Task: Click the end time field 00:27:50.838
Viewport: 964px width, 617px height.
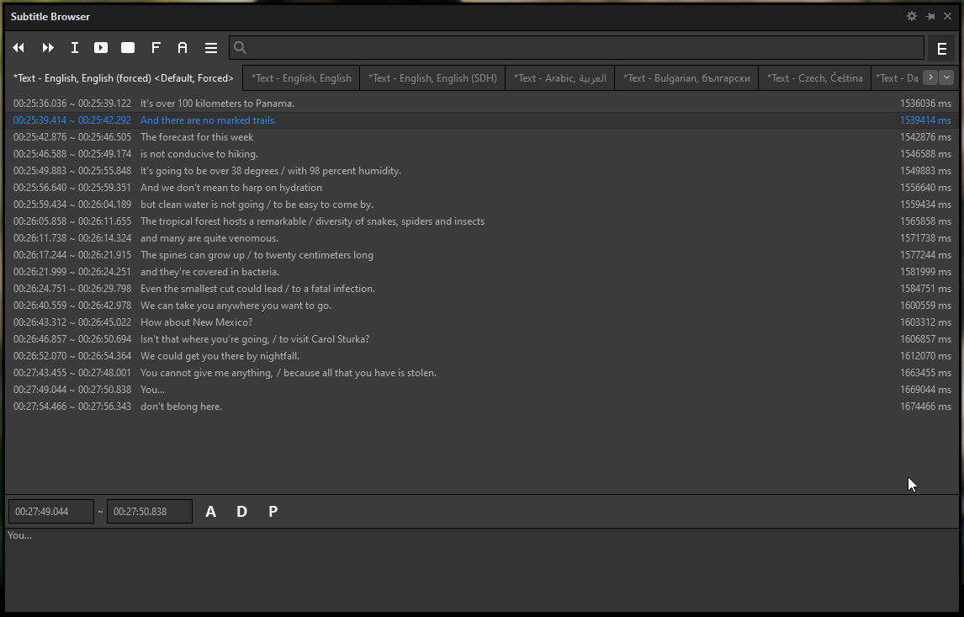Action: point(150,511)
